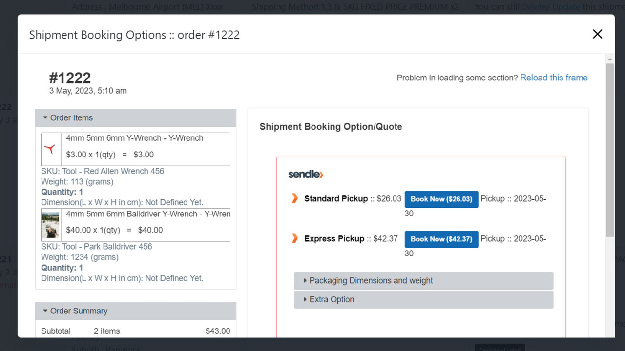Screen dimensions: 625x351
Task: Click the #1222 order heading
Action: click(x=70, y=78)
